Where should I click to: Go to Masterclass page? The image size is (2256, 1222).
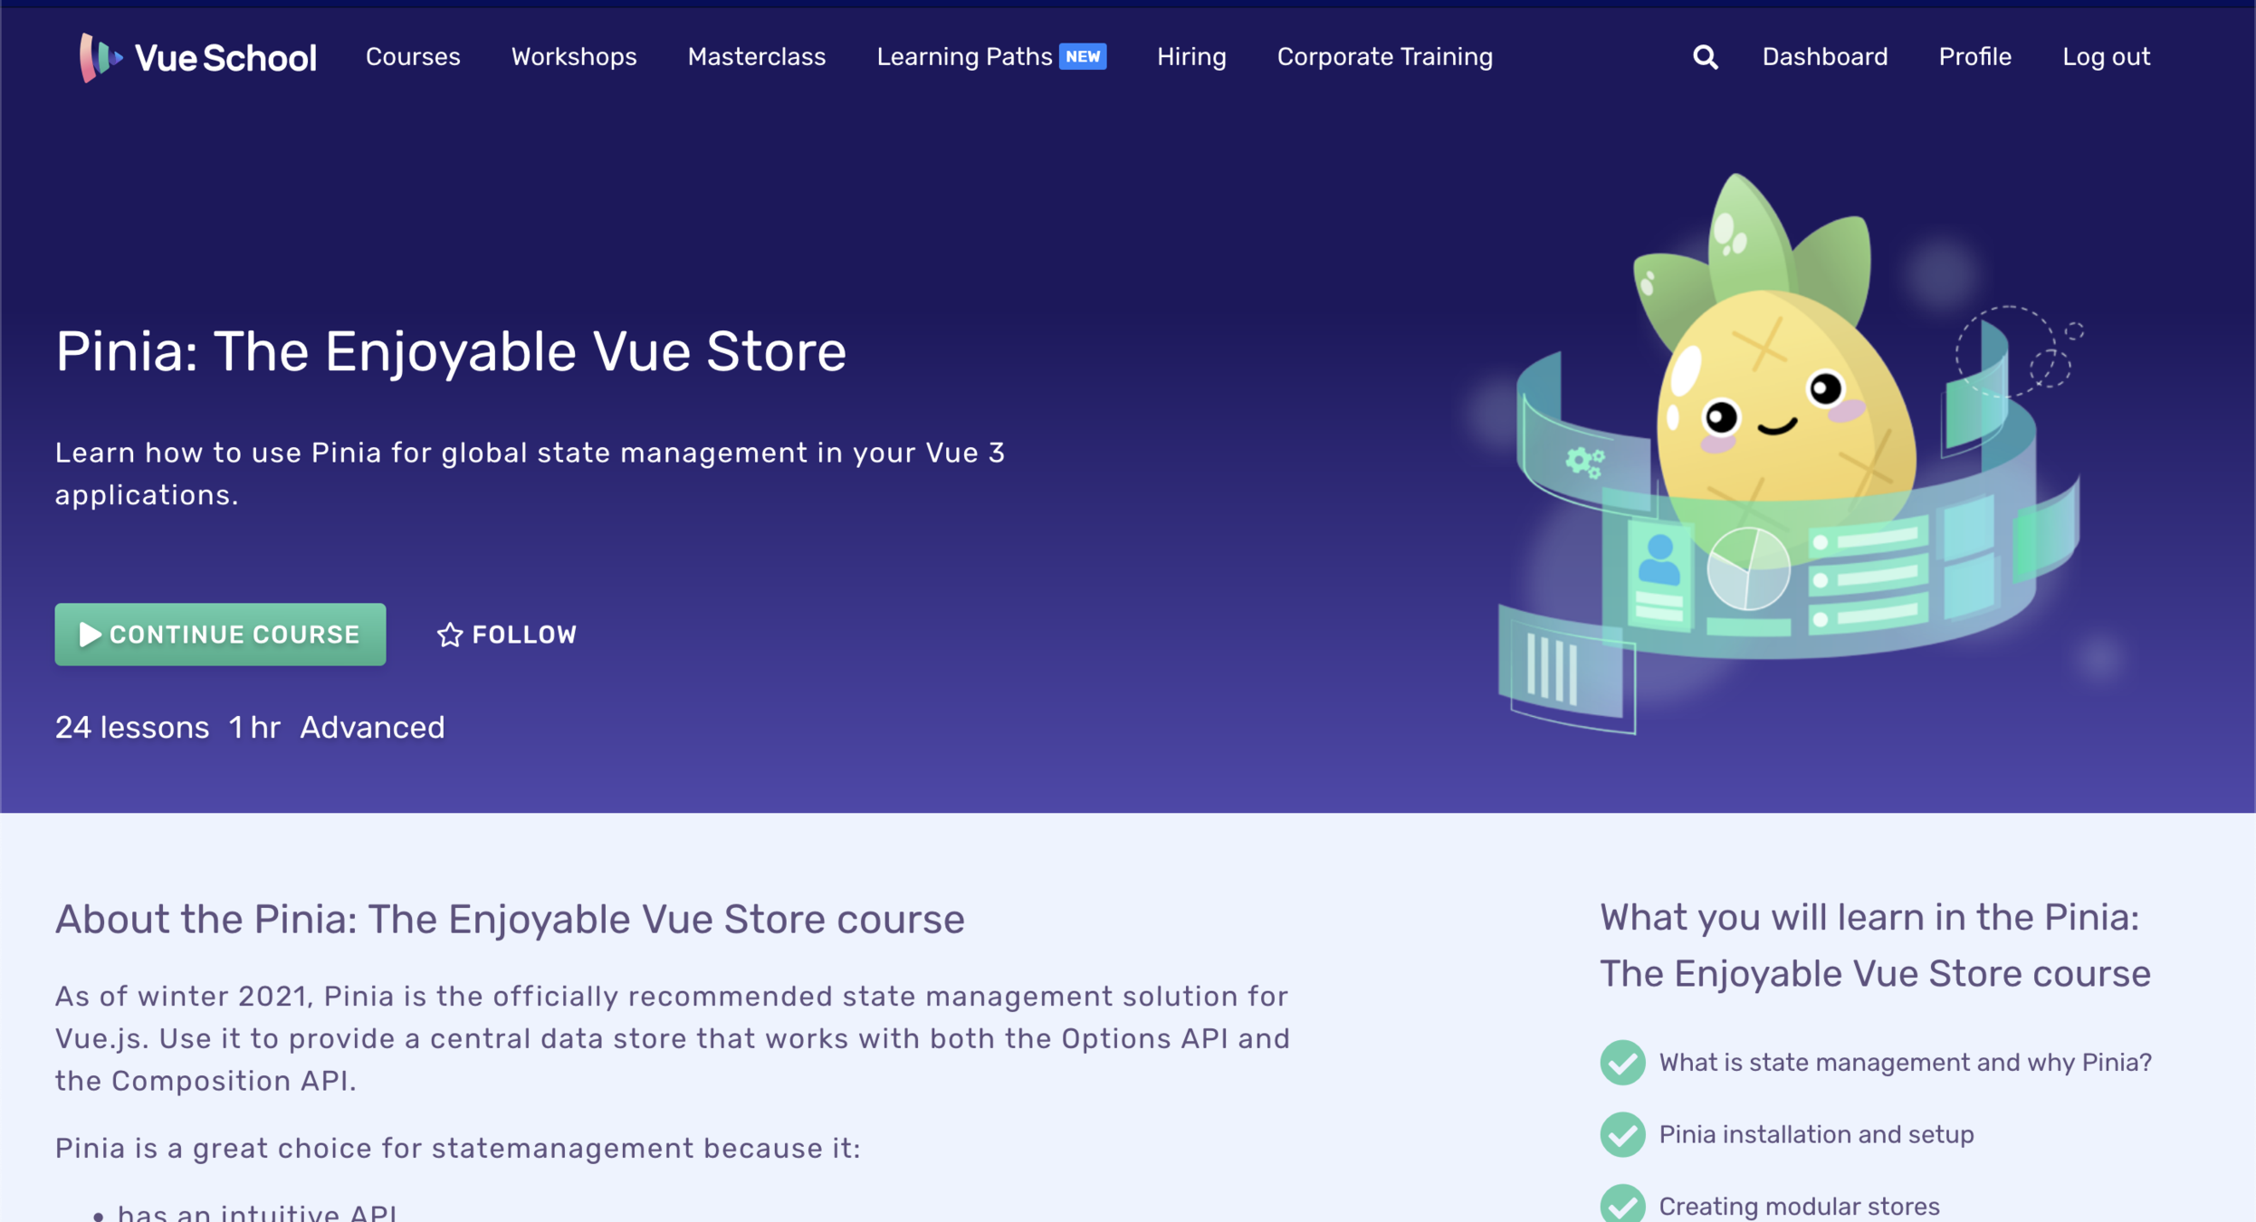click(756, 57)
